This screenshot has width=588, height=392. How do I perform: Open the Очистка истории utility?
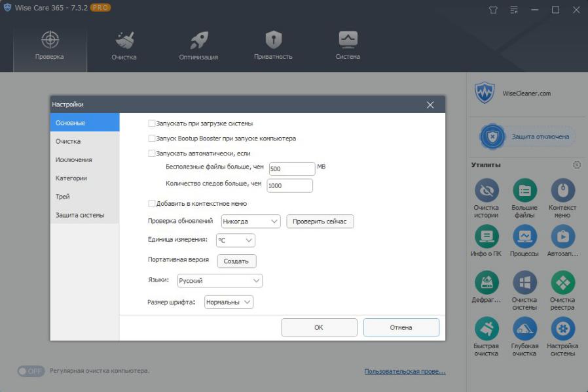click(486, 191)
